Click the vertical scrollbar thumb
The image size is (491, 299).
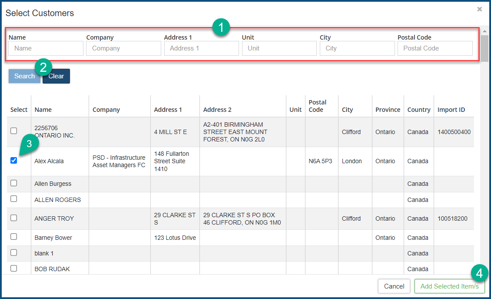pyautogui.click(x=484, y=48)
